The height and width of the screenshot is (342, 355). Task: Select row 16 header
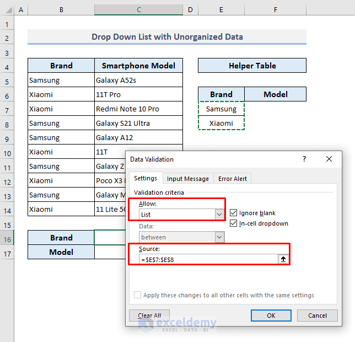click(7, 239)
